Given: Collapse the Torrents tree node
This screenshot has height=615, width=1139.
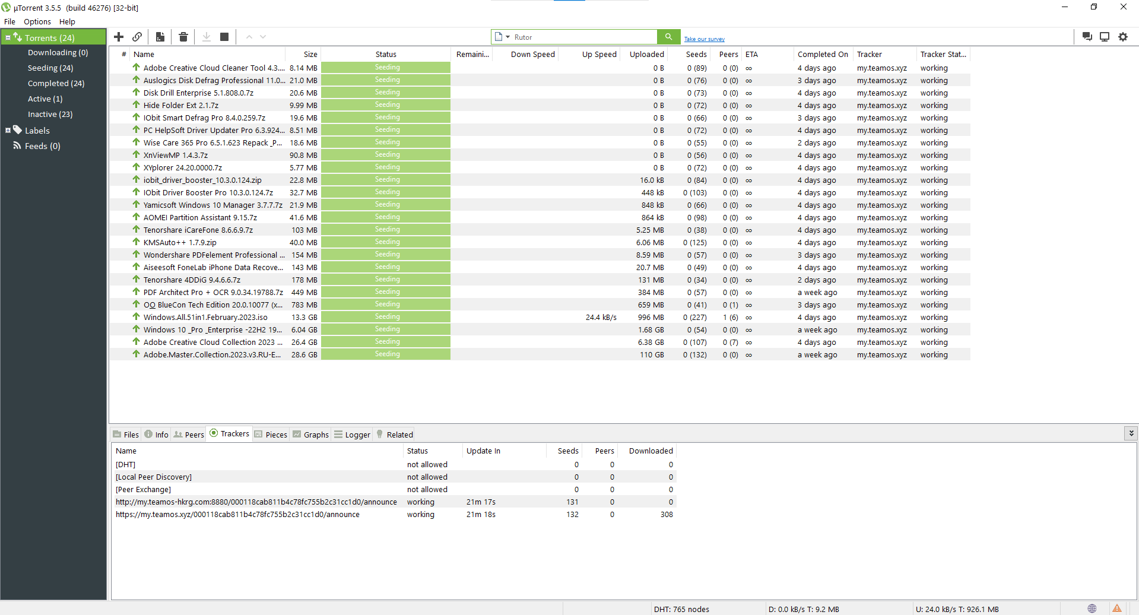Looking at the screenshot, I should pos(8,37).
